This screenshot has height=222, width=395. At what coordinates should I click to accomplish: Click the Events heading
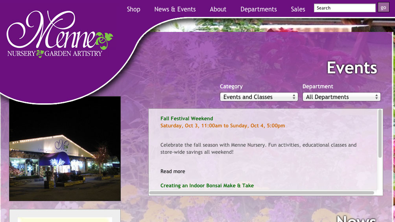(x=352, y=68)
